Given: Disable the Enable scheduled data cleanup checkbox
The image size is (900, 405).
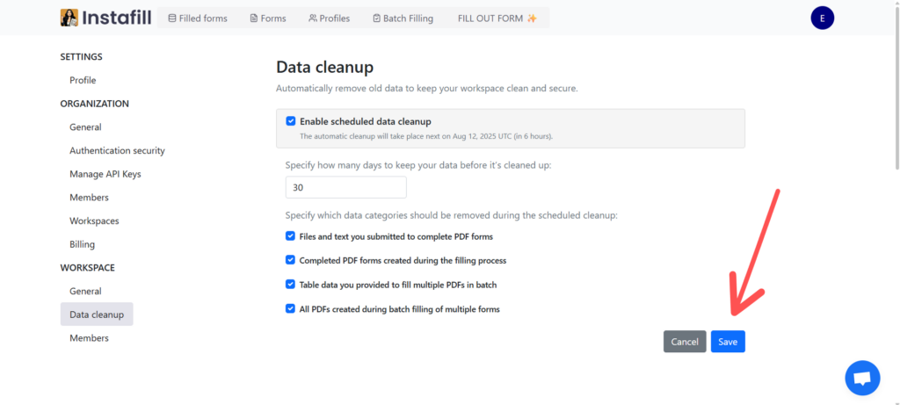Looking at the screenshot, I should [x=290, y=121].
